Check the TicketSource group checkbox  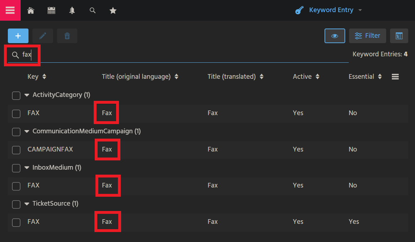(16, 204)
